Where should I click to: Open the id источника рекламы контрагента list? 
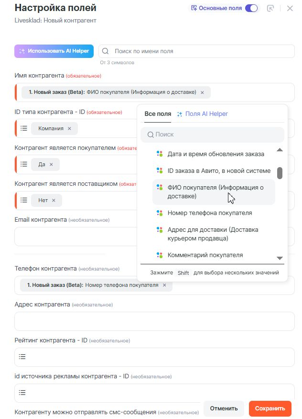point(22,393)
